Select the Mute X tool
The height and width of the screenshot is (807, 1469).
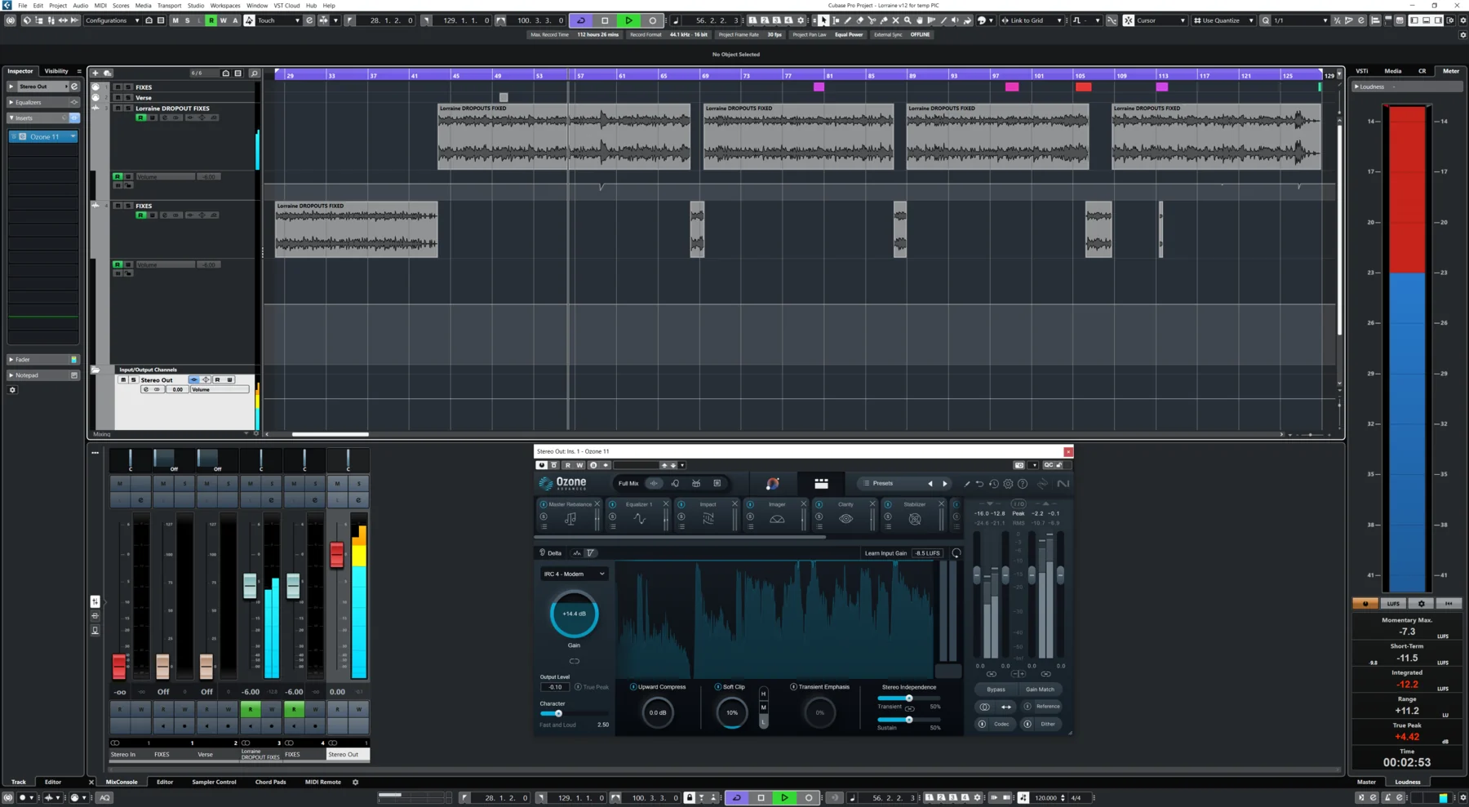click(x=895, y=20)
